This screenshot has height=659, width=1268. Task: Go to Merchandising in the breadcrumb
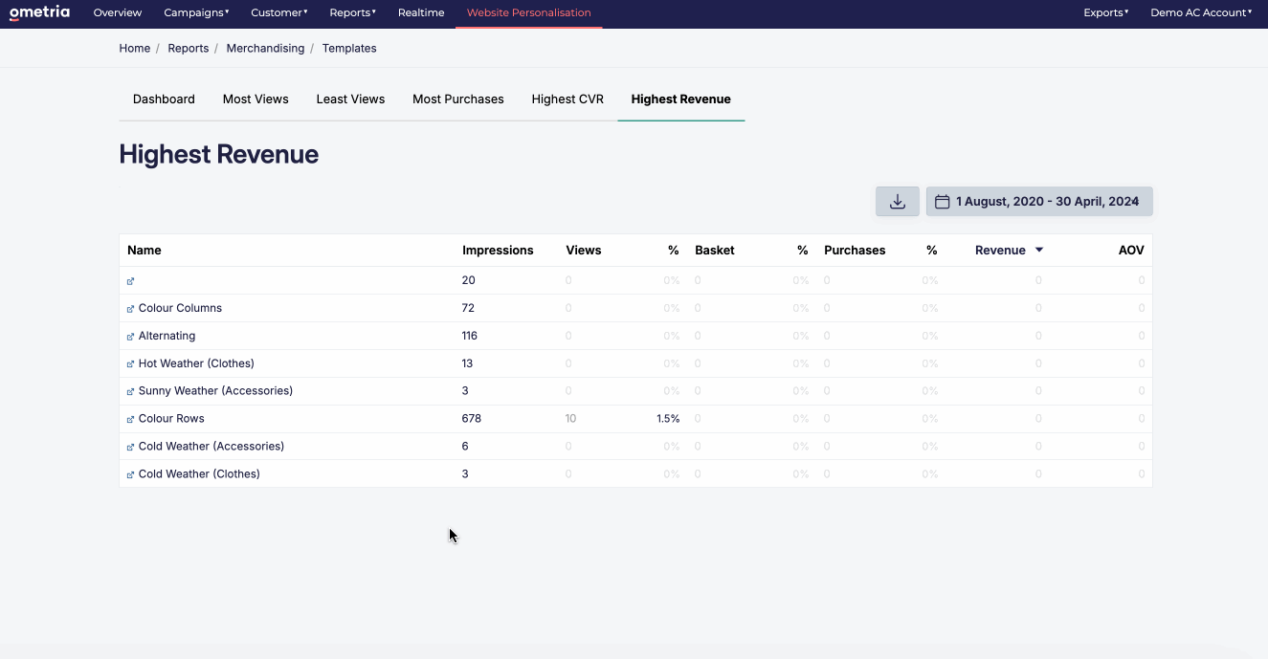pos(265,49)
